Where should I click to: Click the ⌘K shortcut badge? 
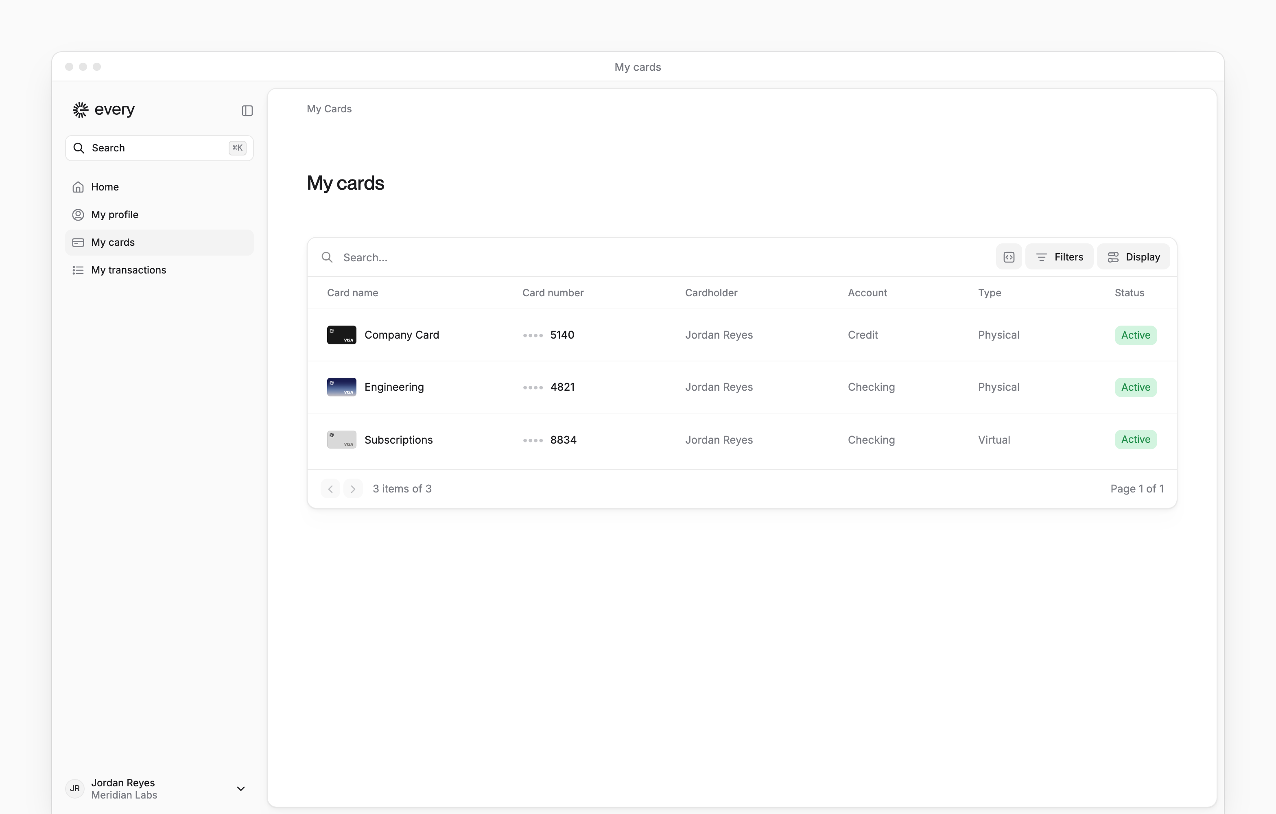[x=237, y=148]
